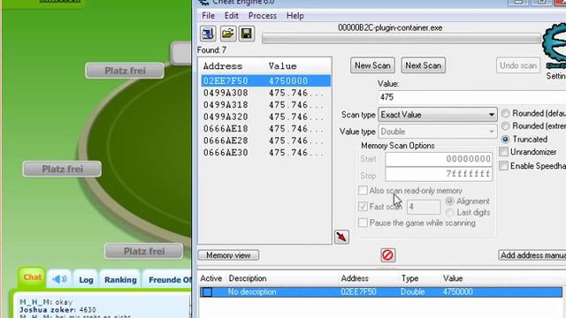Open the File menu
This screenshot has width=566, height=318.
[208, 16]
